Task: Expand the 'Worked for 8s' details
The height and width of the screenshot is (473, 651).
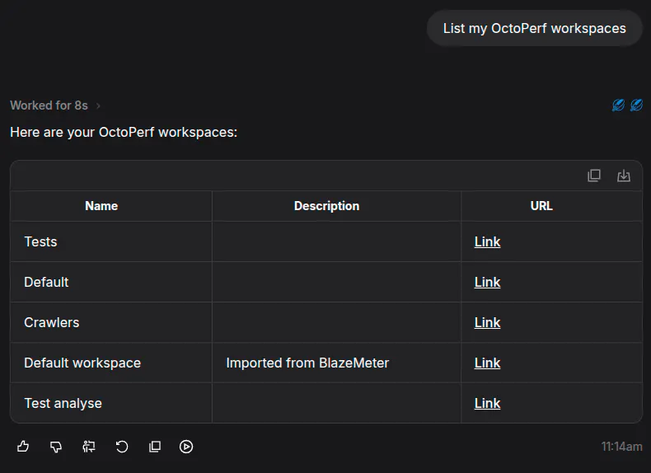Action: click(55, 105)
